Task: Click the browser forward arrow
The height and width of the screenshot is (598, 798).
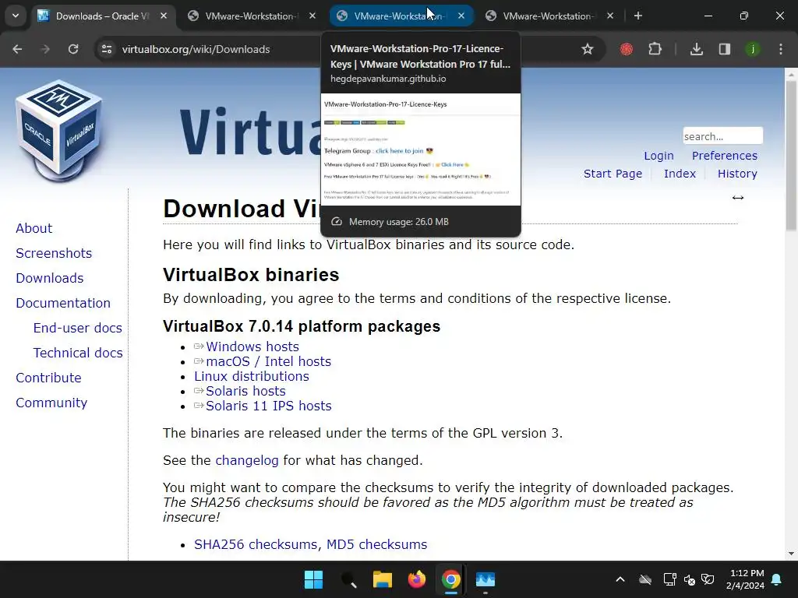Action: click(45, 49)
